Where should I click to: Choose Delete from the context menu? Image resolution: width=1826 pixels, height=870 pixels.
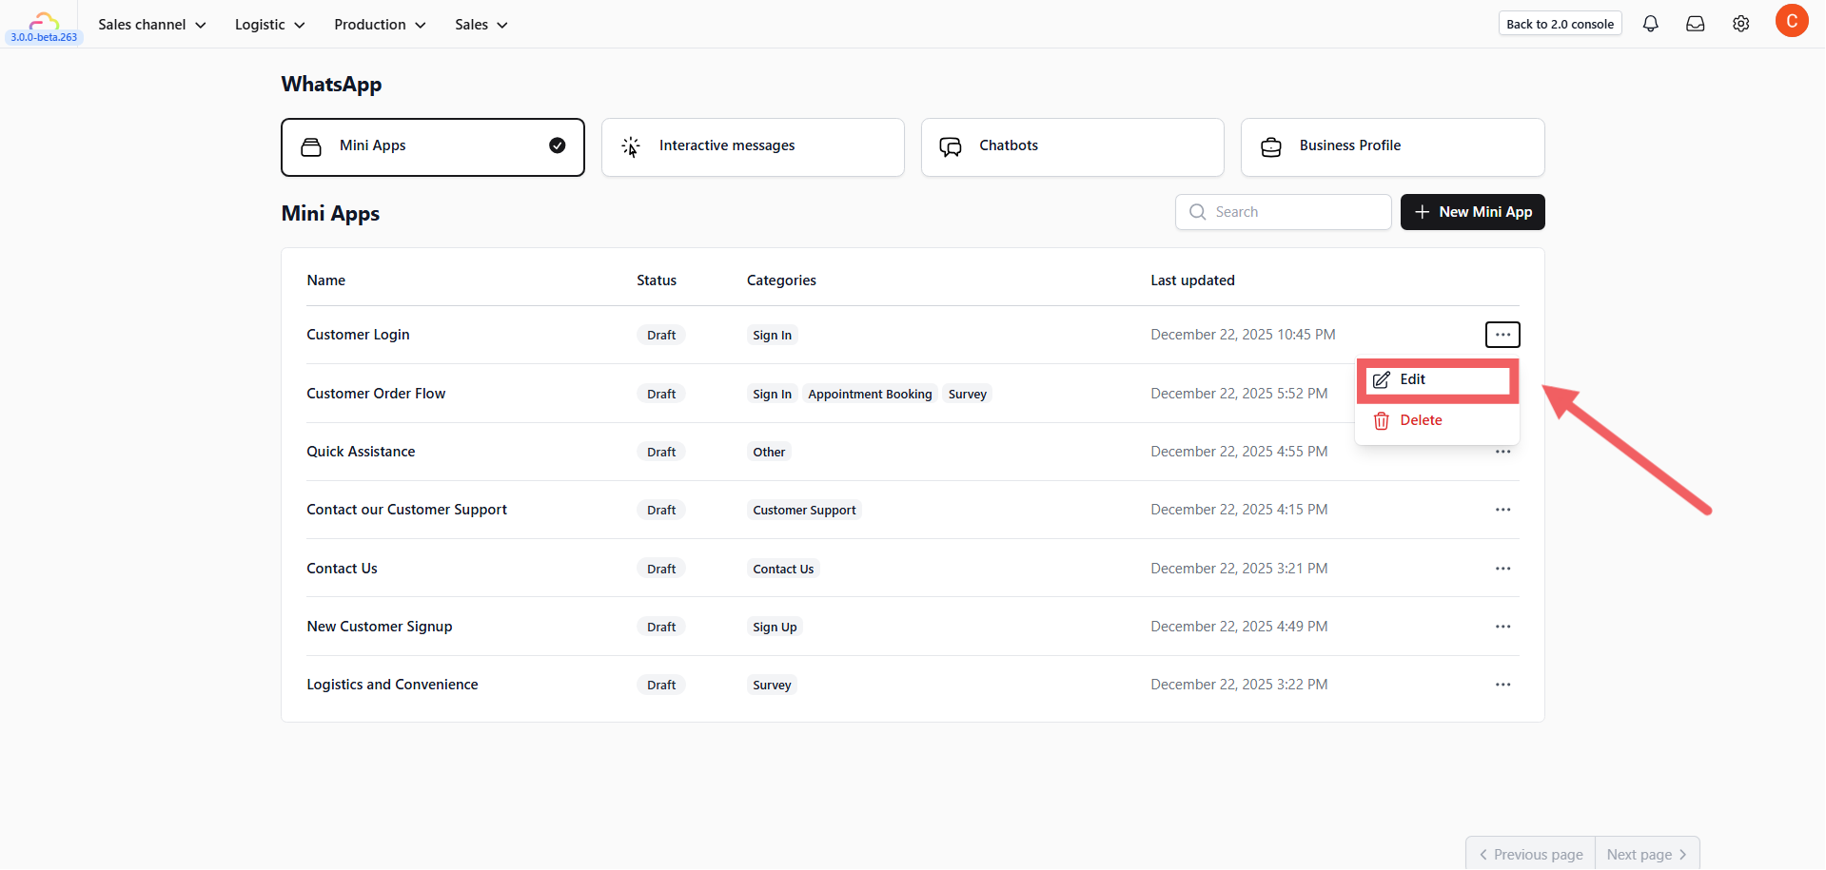pos(1438,420)
